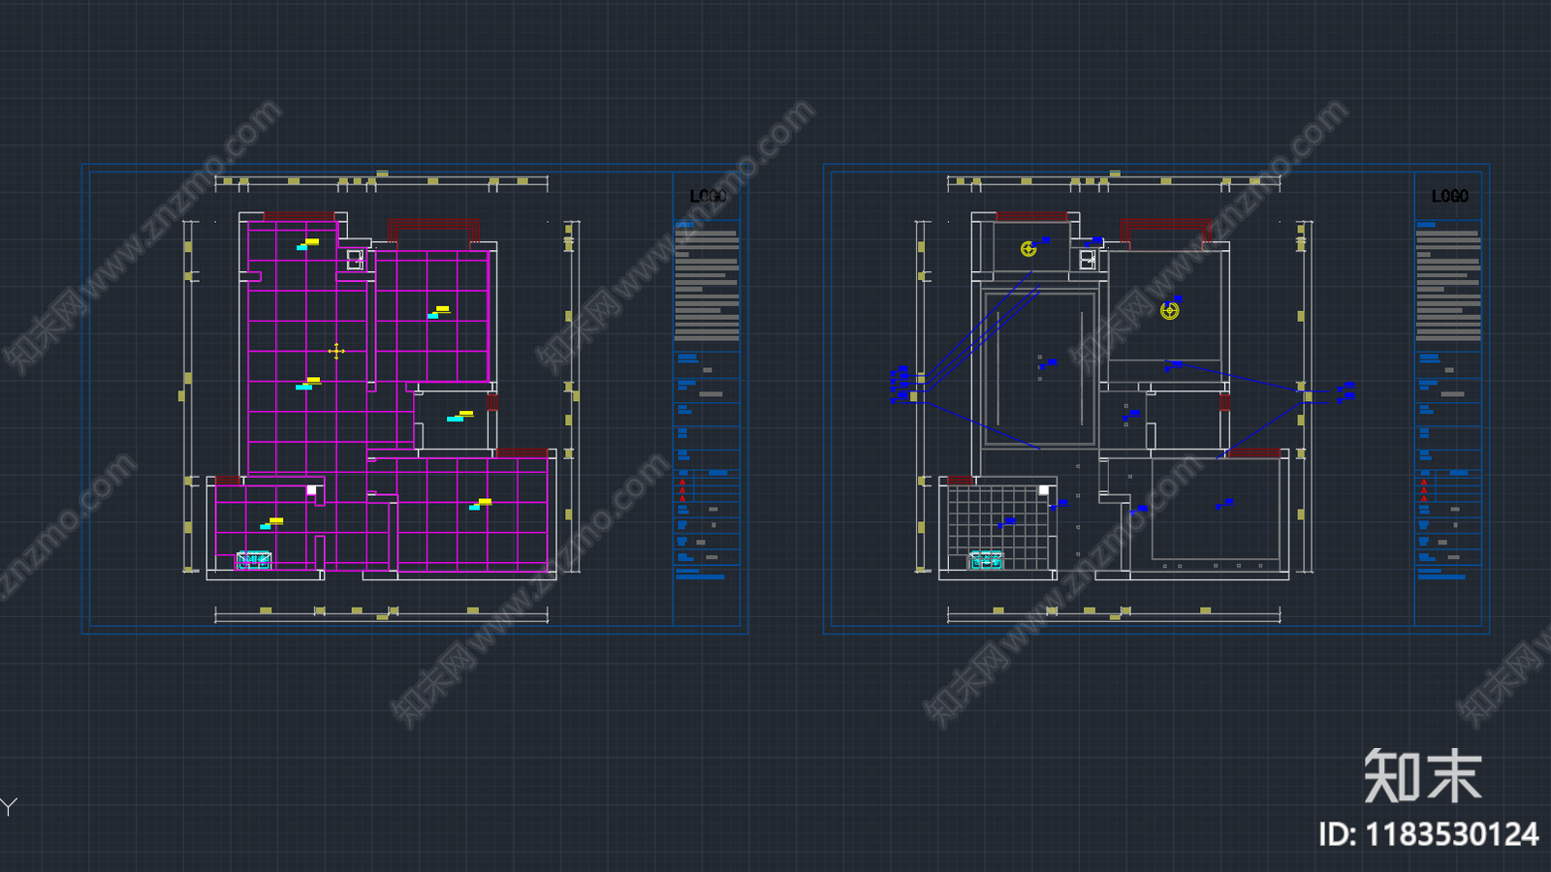Select the gray tile grid in right plan bathroom

[998, 528]
